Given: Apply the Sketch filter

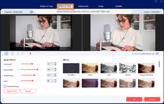Looking at the screenshot, I should (x=127, y=68).
